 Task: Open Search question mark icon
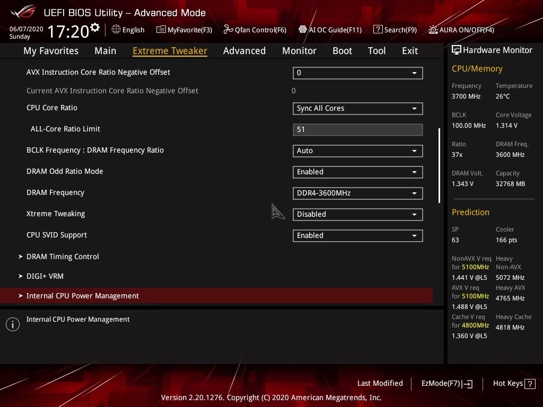tap(378, 30)
